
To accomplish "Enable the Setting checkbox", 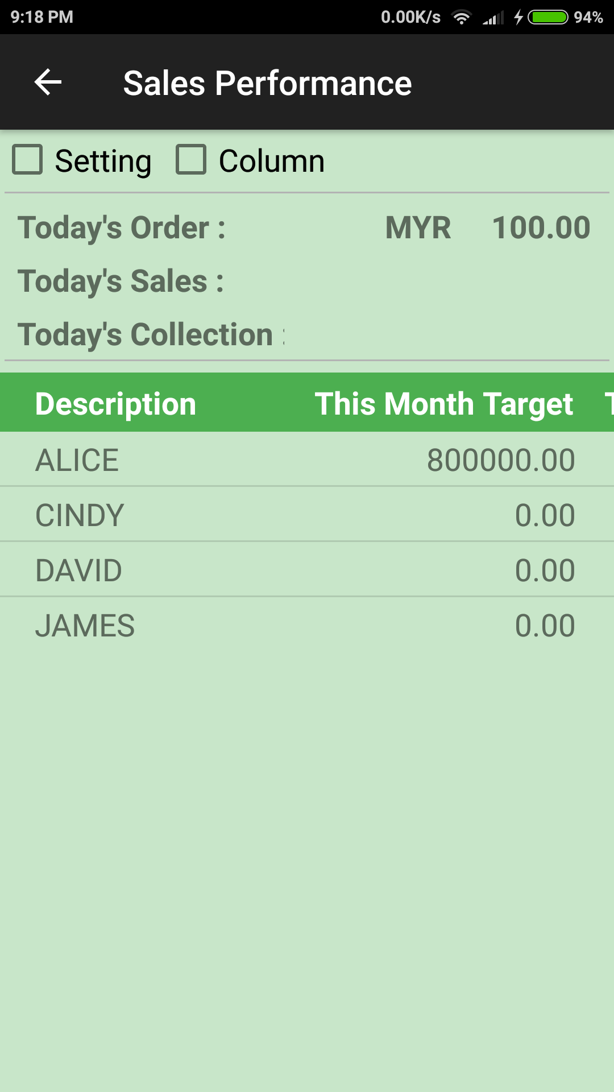I will [x=28, y=159].
